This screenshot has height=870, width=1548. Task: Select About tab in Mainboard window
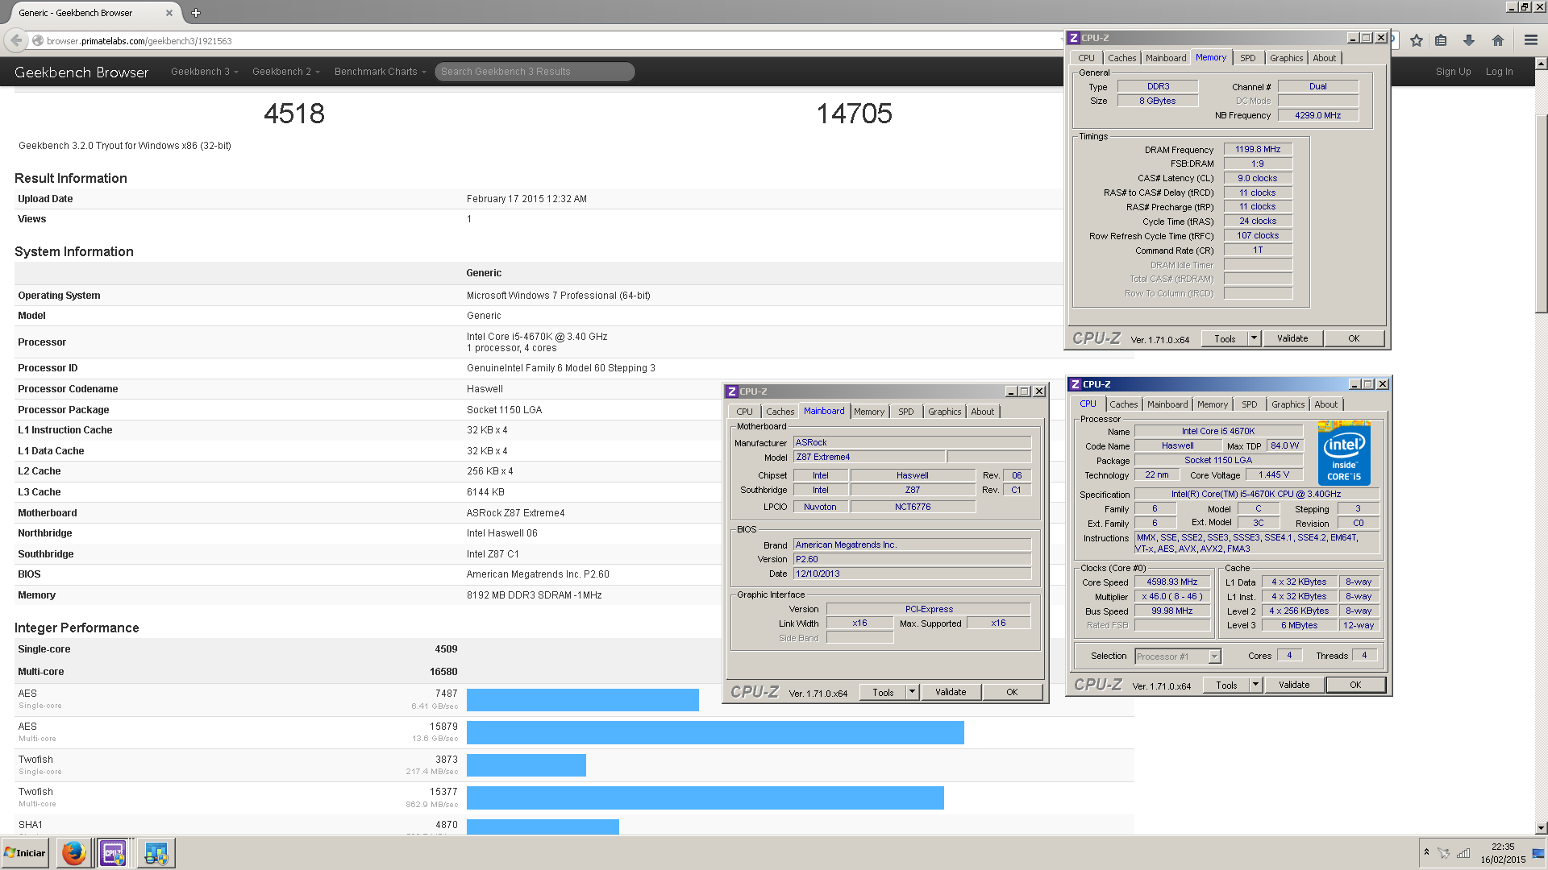(982, 412)
